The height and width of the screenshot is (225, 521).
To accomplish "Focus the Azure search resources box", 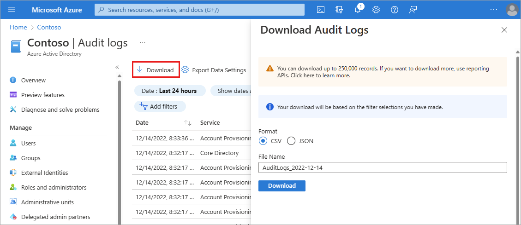I will [x=199, y=10].
